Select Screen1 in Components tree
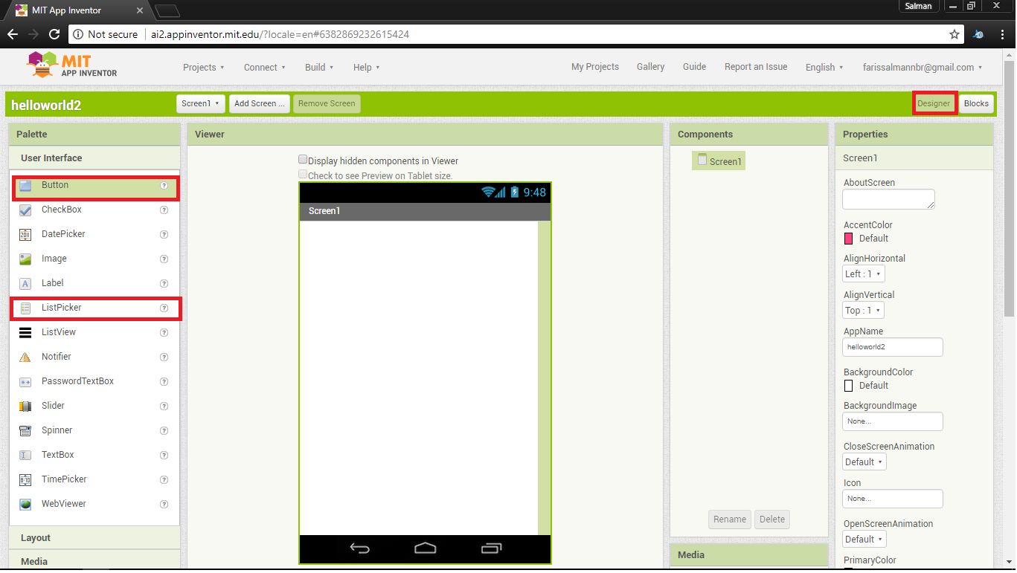 pyautogui.click(x=719, y=161)
